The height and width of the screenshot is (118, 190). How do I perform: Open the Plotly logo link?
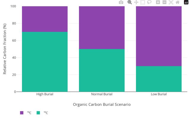click(x=186, y=2)
